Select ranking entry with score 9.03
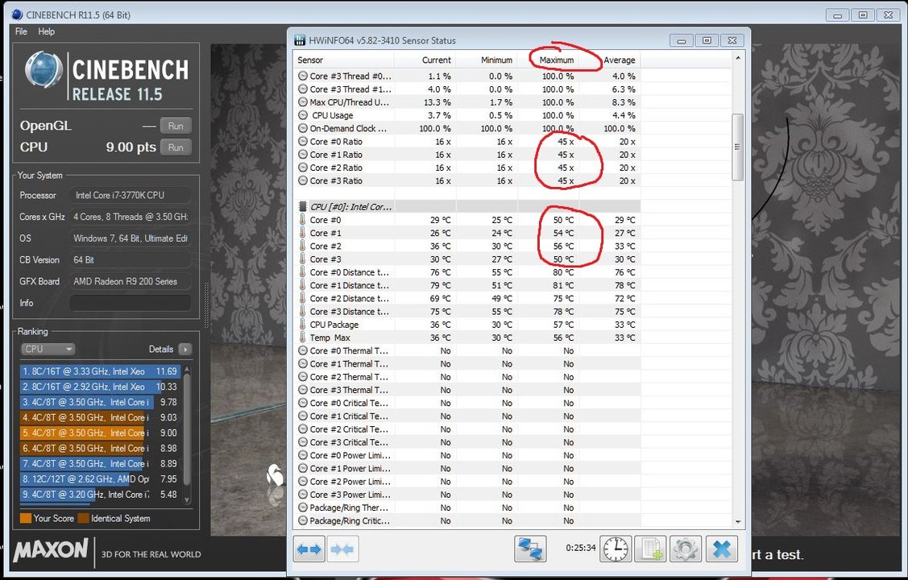 point(100,417)
